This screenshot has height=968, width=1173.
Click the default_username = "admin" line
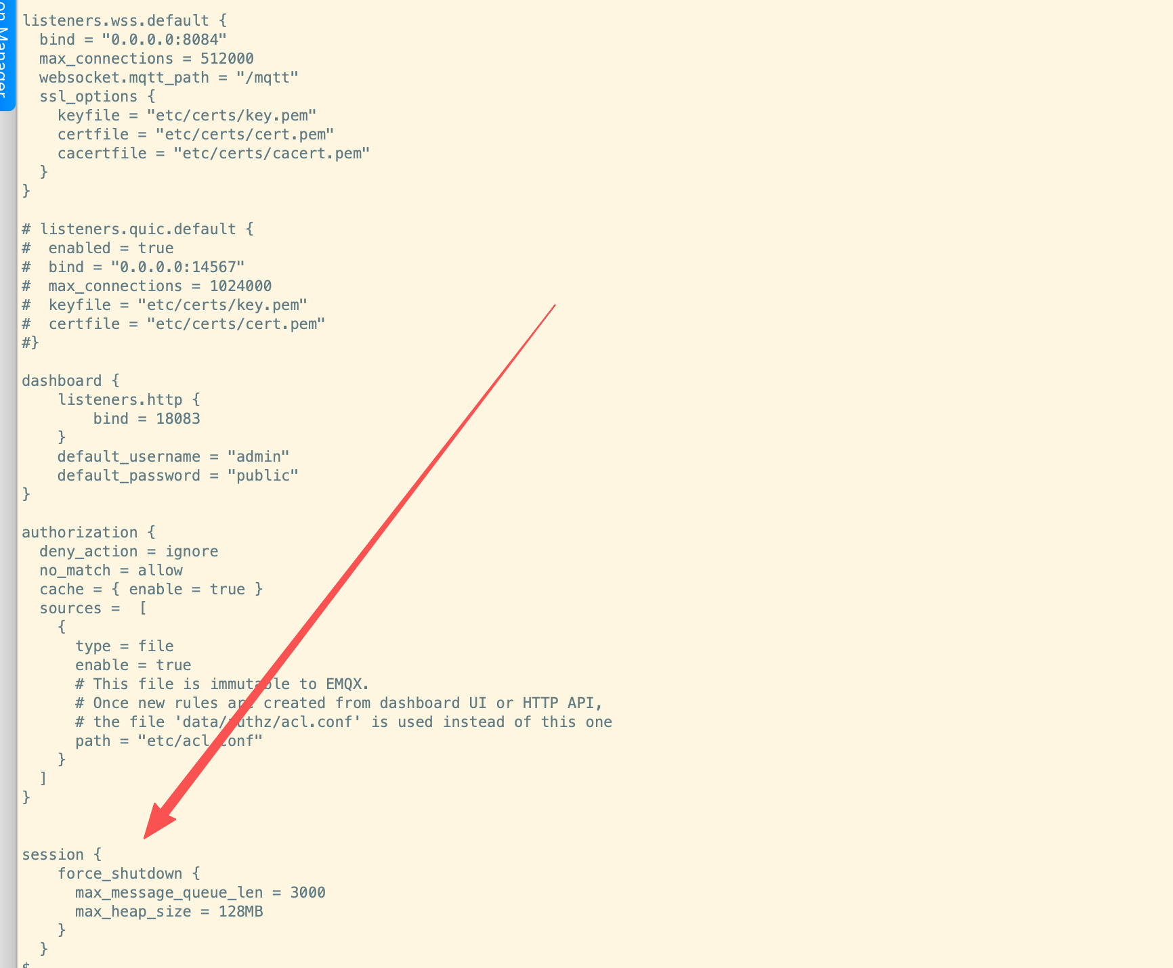click(x=173, y=457)
